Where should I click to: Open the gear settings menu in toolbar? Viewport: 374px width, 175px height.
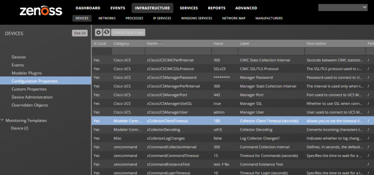pos(99,32)
